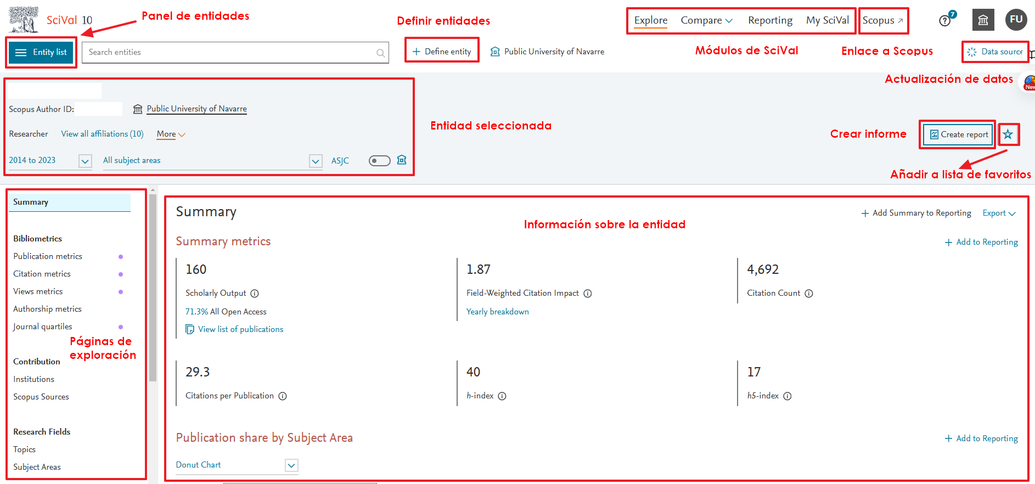Click info icon beside Field-Weighted Citation Impact
This screenshot has height=484, width=1035.
[588, 294]
